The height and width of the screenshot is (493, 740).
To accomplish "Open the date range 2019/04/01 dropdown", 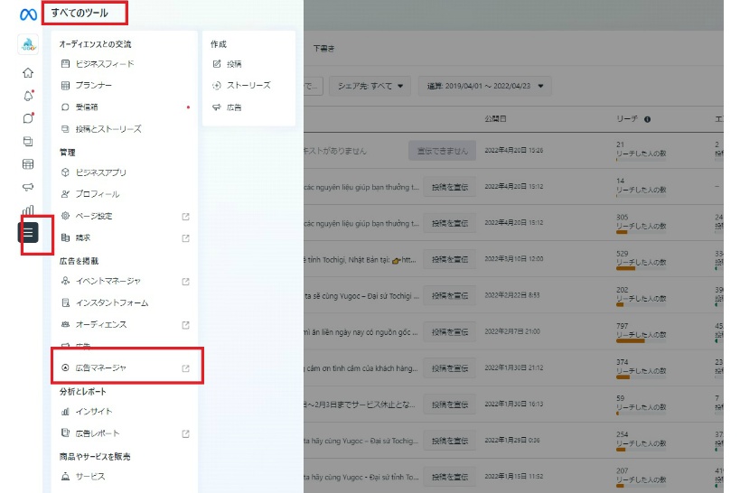I will click(x=484, y=86).
